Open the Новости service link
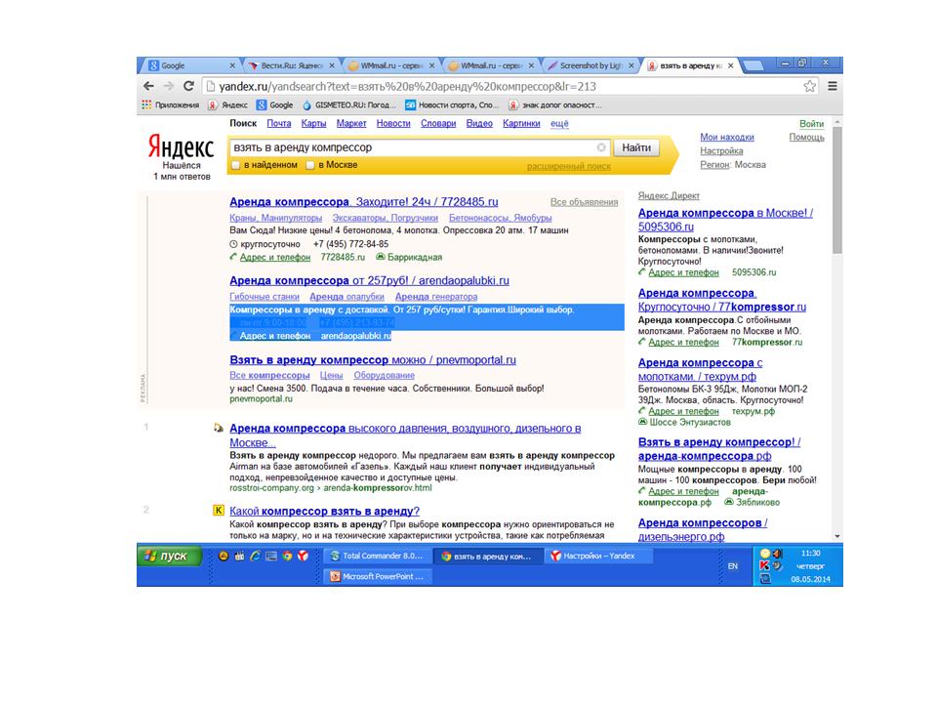This screenshot has height=703, width=937. pos(393,123)
